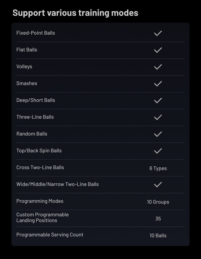Click the "10 Balls" serving count value

(x=158, y=236)
